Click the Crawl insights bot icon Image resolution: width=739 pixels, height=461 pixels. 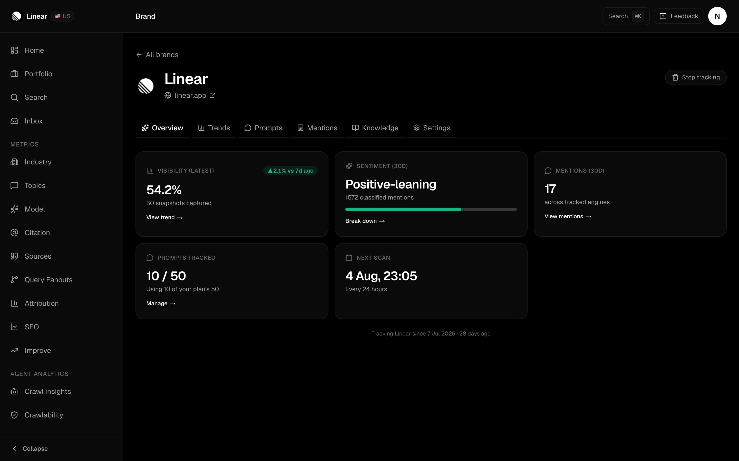coord(14,392)
